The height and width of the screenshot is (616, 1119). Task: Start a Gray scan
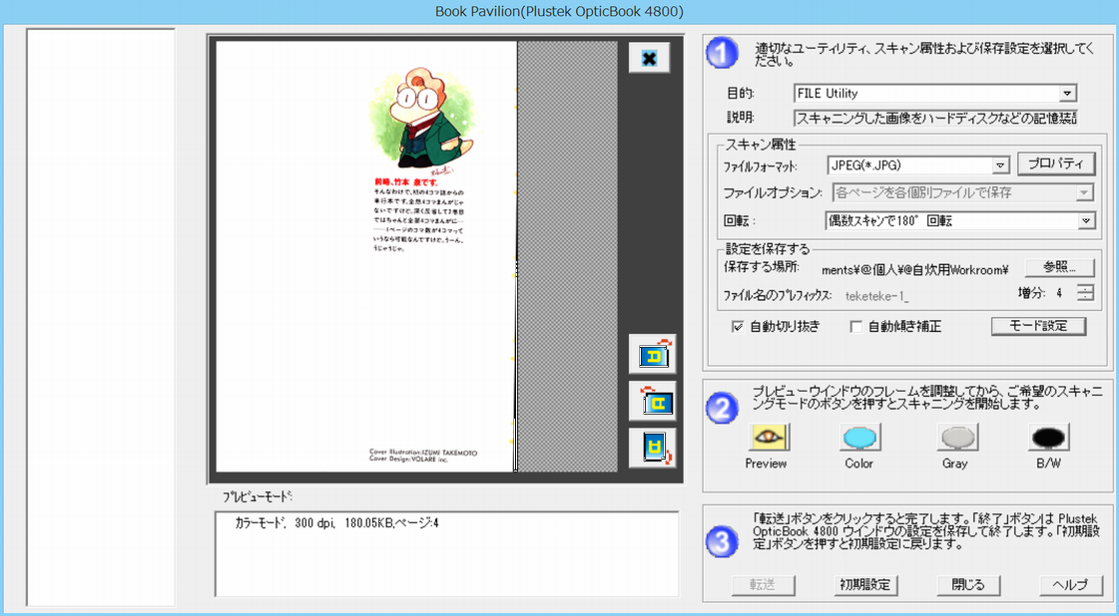coord(957,437)
